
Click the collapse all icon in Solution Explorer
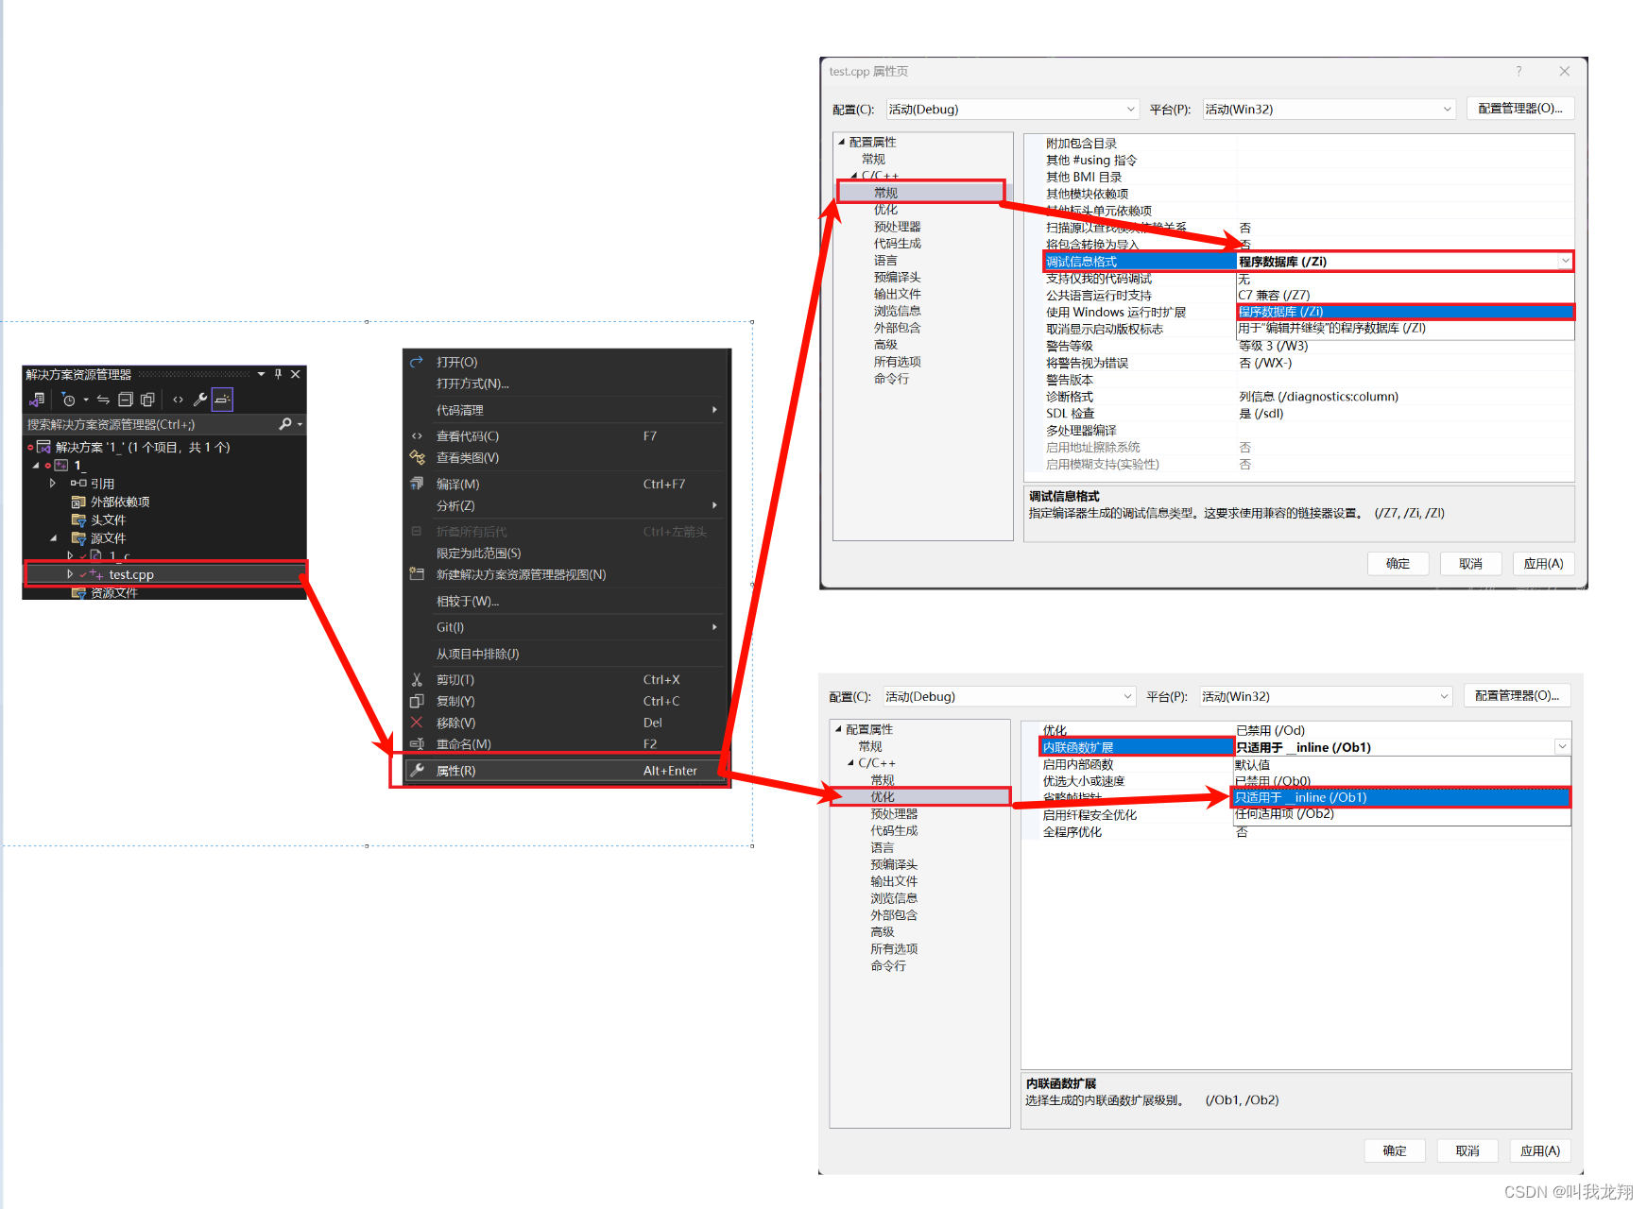(126, 400)
